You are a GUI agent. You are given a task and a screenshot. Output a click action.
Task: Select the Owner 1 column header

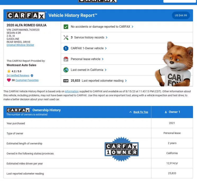click(172, 112)
